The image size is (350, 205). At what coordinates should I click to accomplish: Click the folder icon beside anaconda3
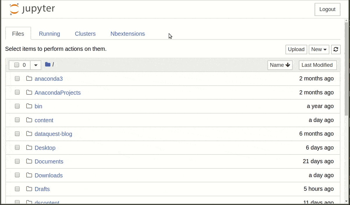point(29,78)
